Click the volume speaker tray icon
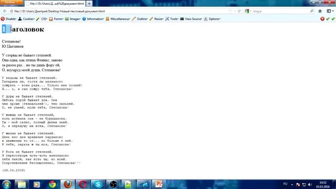336x189 pixels. point(310,184)
